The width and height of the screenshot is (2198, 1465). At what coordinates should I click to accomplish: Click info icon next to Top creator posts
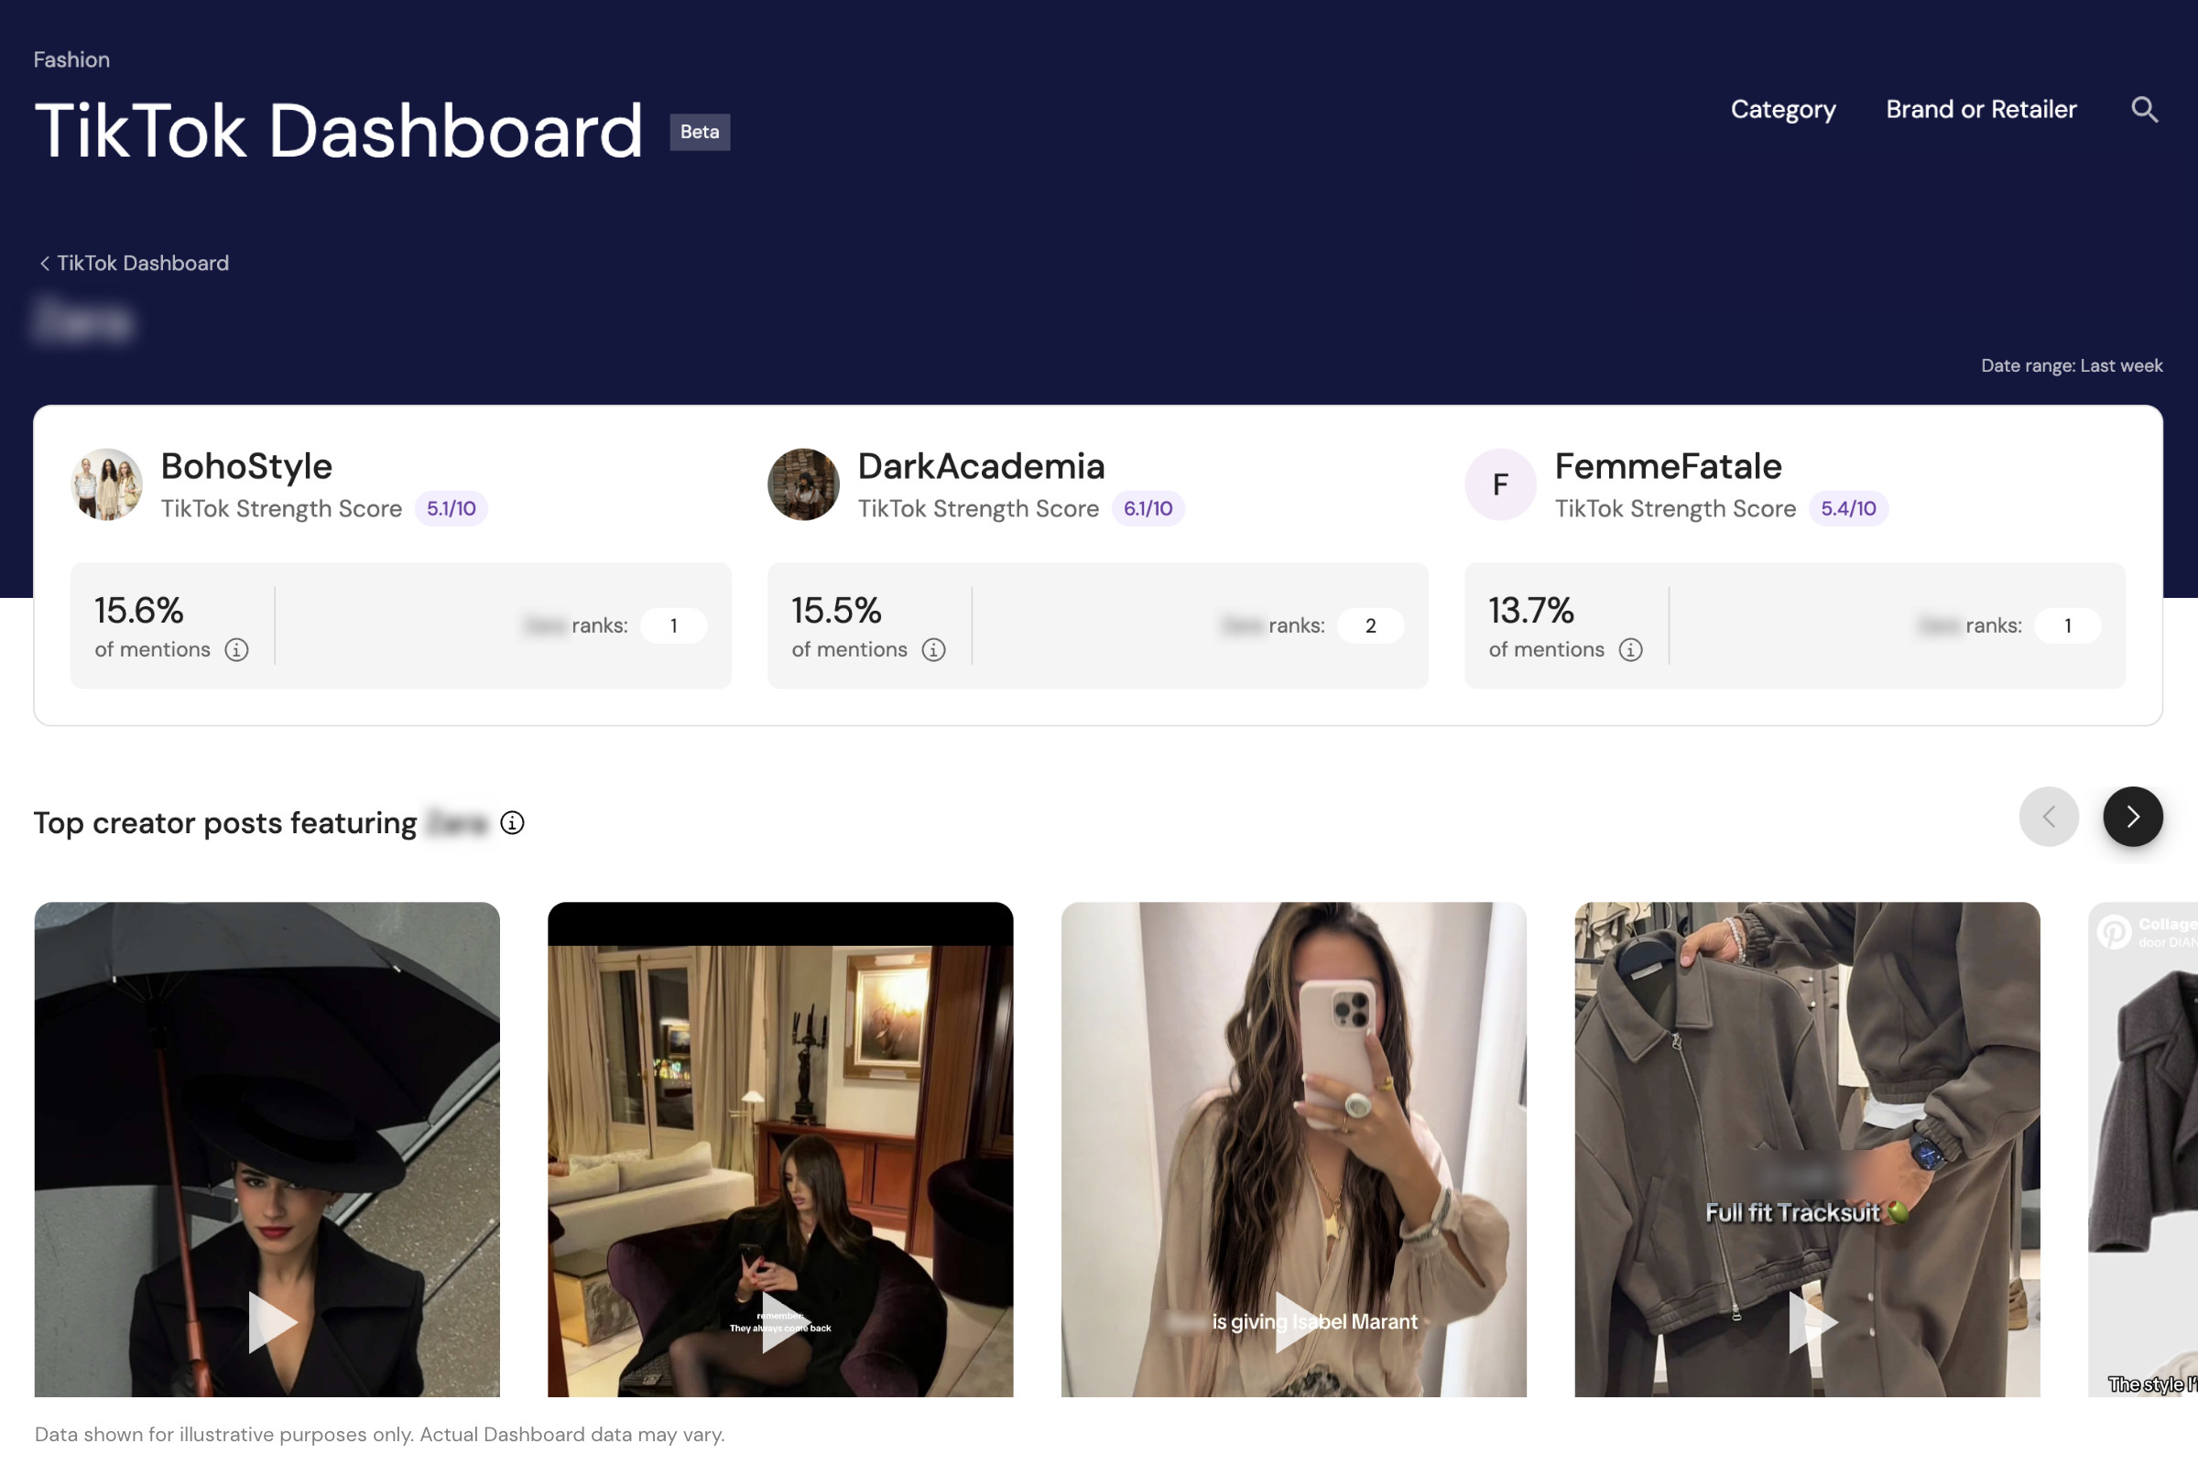coord(512,822)
